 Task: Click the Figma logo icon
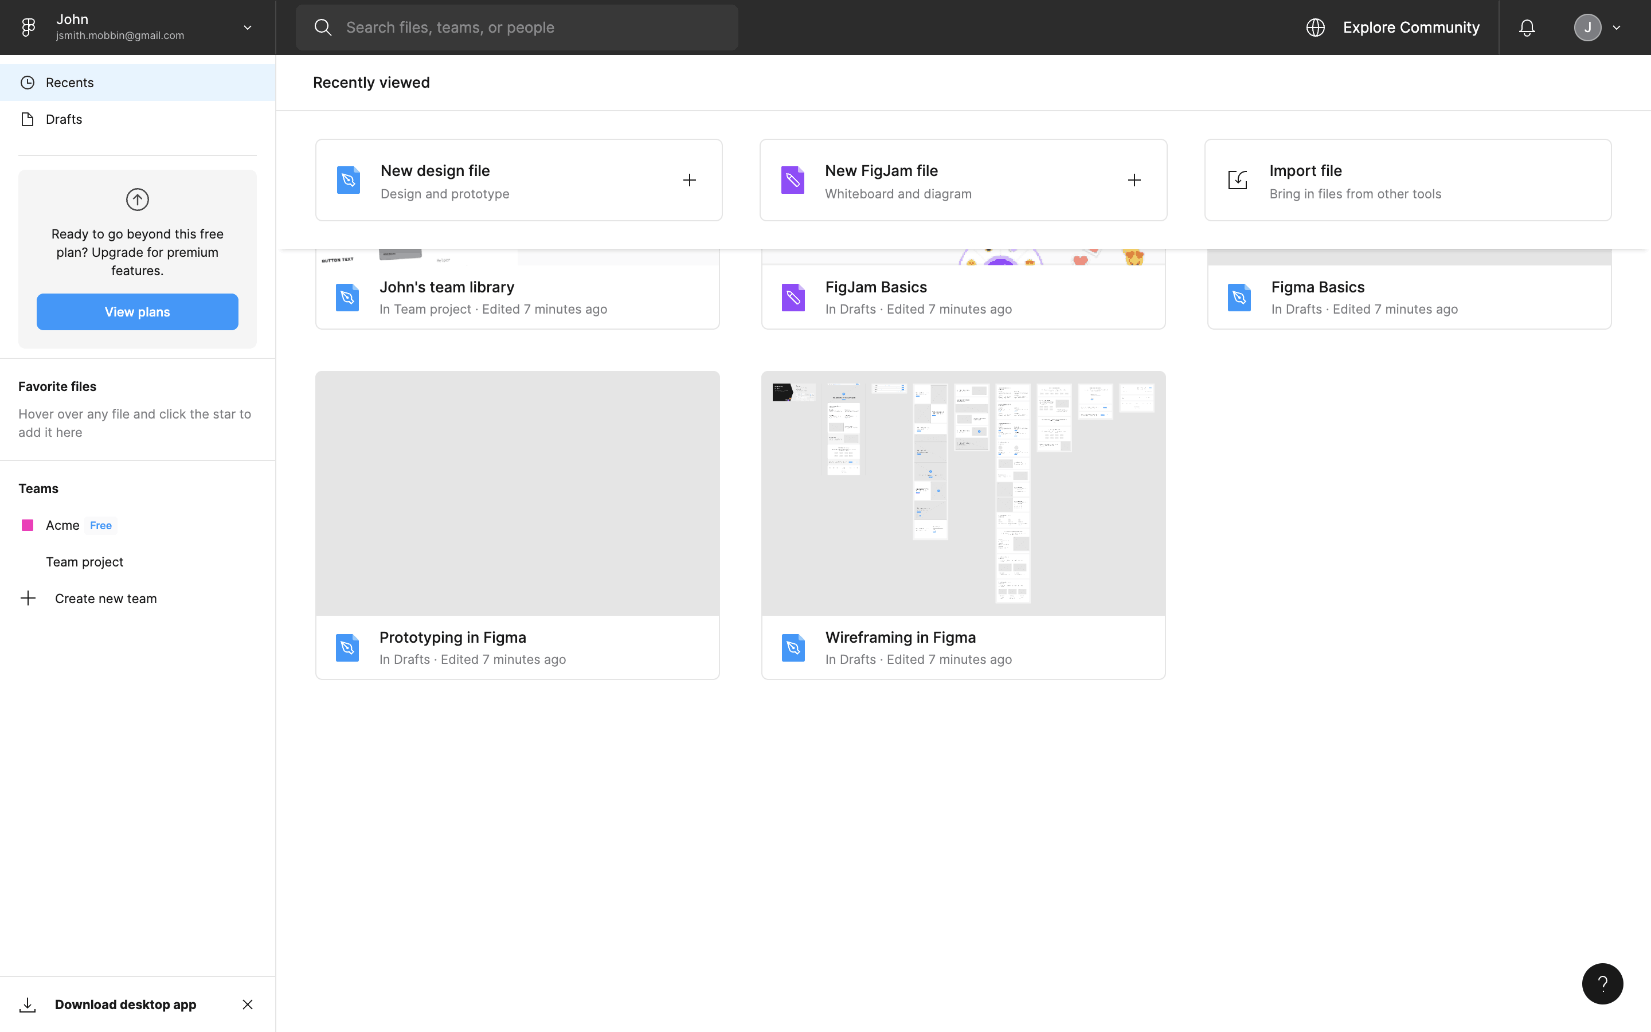28,28
